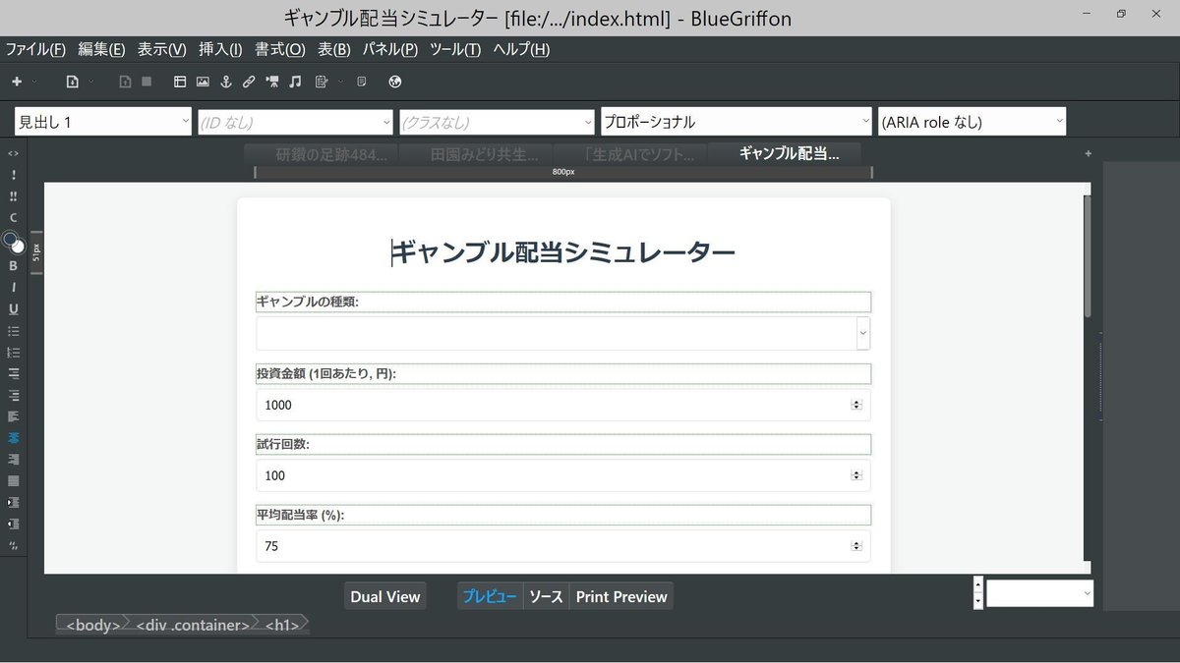Insert a table using the table toolbar icon
Image resolution: width=1180 pixels, height=663 pixels.
179,82
